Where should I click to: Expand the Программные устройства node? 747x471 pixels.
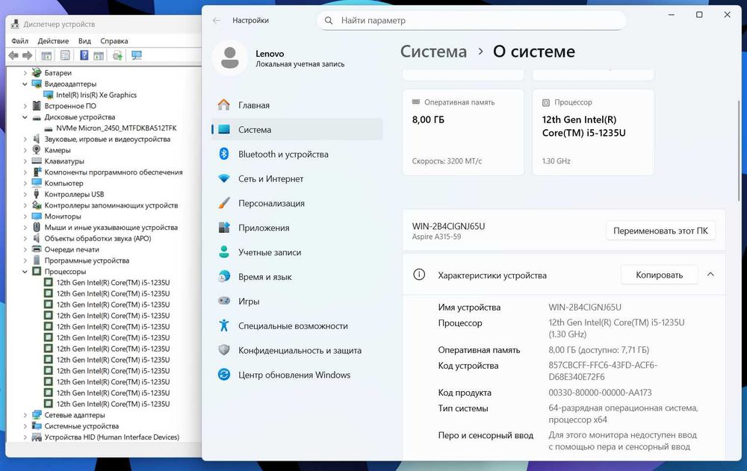25,261
